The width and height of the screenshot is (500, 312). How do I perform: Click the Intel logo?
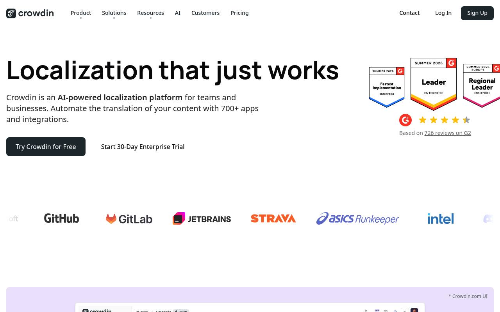(441, 218)
